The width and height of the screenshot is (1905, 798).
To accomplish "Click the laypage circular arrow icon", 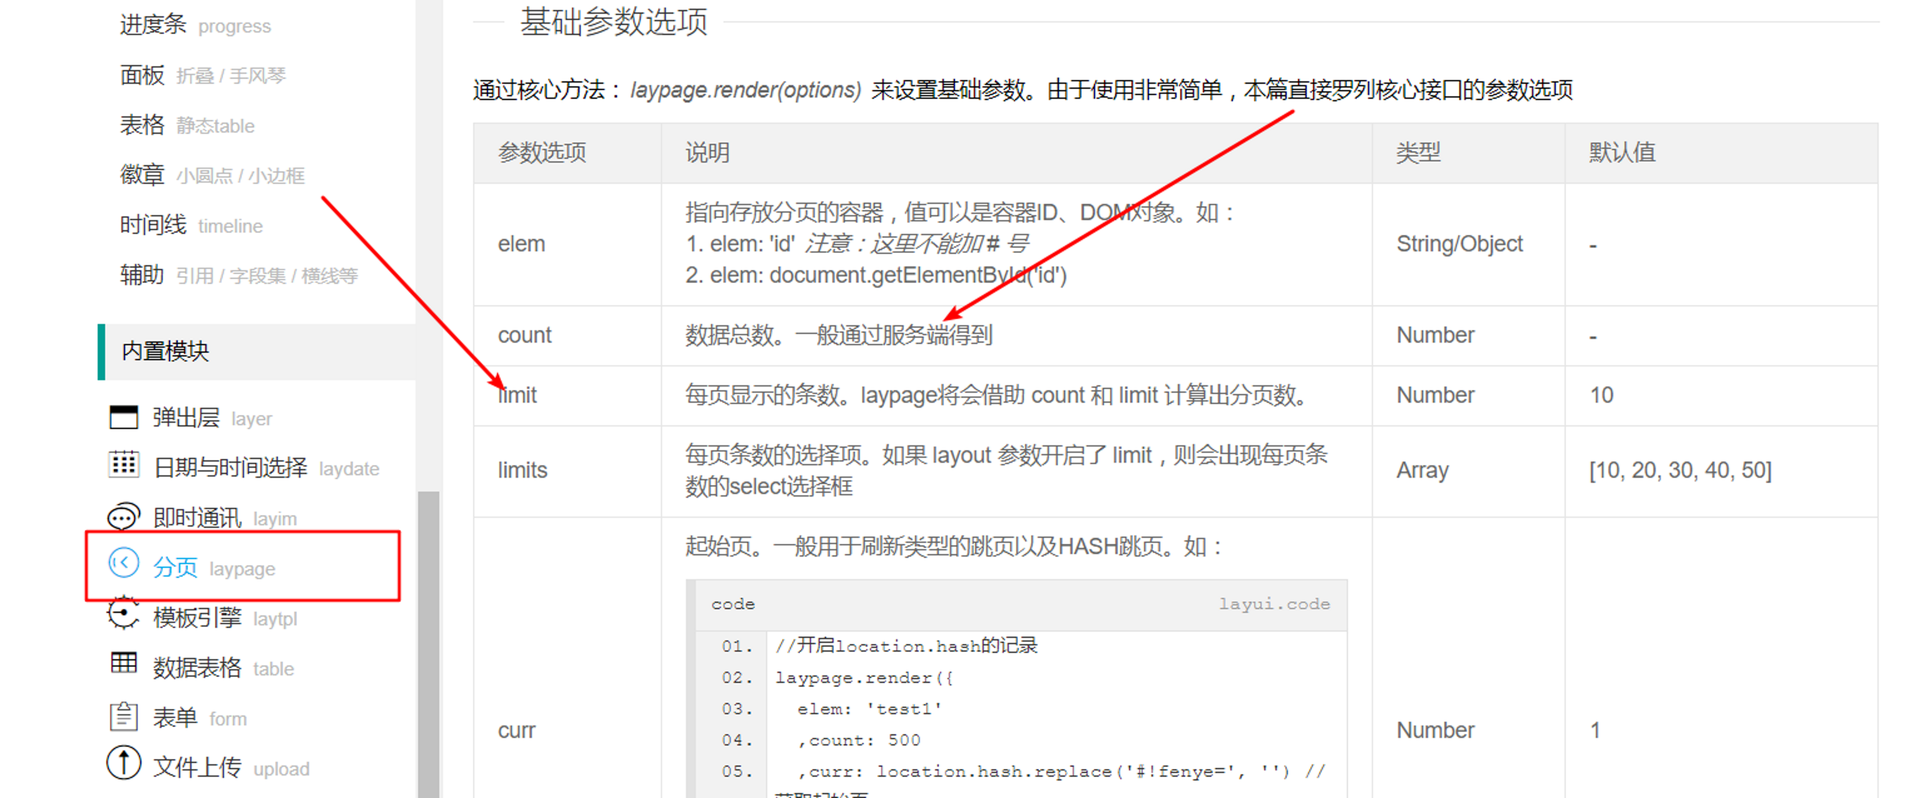I will 123,563.
